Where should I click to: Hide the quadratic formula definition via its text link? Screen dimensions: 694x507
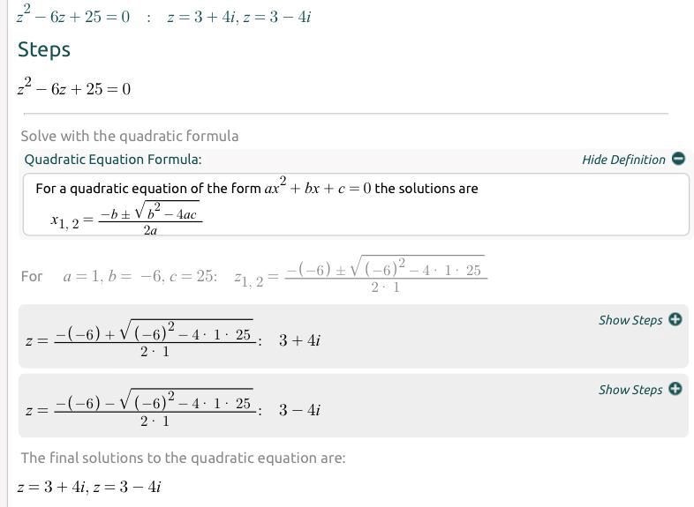[x=623, y=160]
